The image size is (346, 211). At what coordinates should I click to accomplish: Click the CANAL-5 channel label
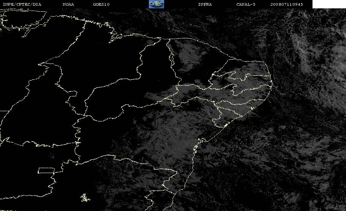tap(246, 5)
